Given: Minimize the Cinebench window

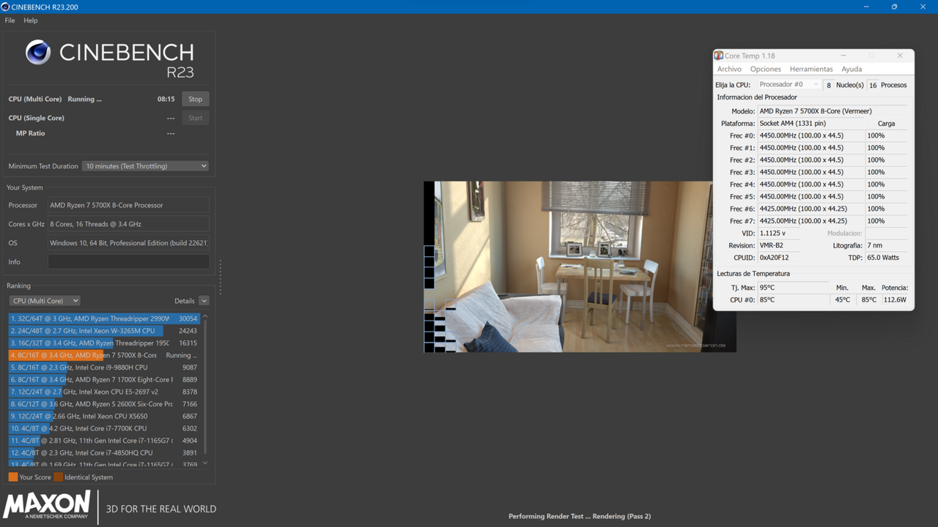Looking at the screenshot, I should (x=865, y=7).
